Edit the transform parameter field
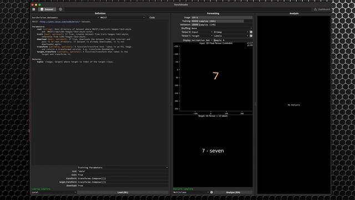Screen dimensions: 355x200 [123, 178]
